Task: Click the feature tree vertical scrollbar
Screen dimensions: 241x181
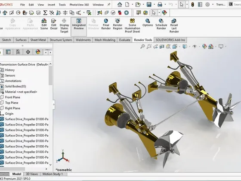Action: point(50,75)
